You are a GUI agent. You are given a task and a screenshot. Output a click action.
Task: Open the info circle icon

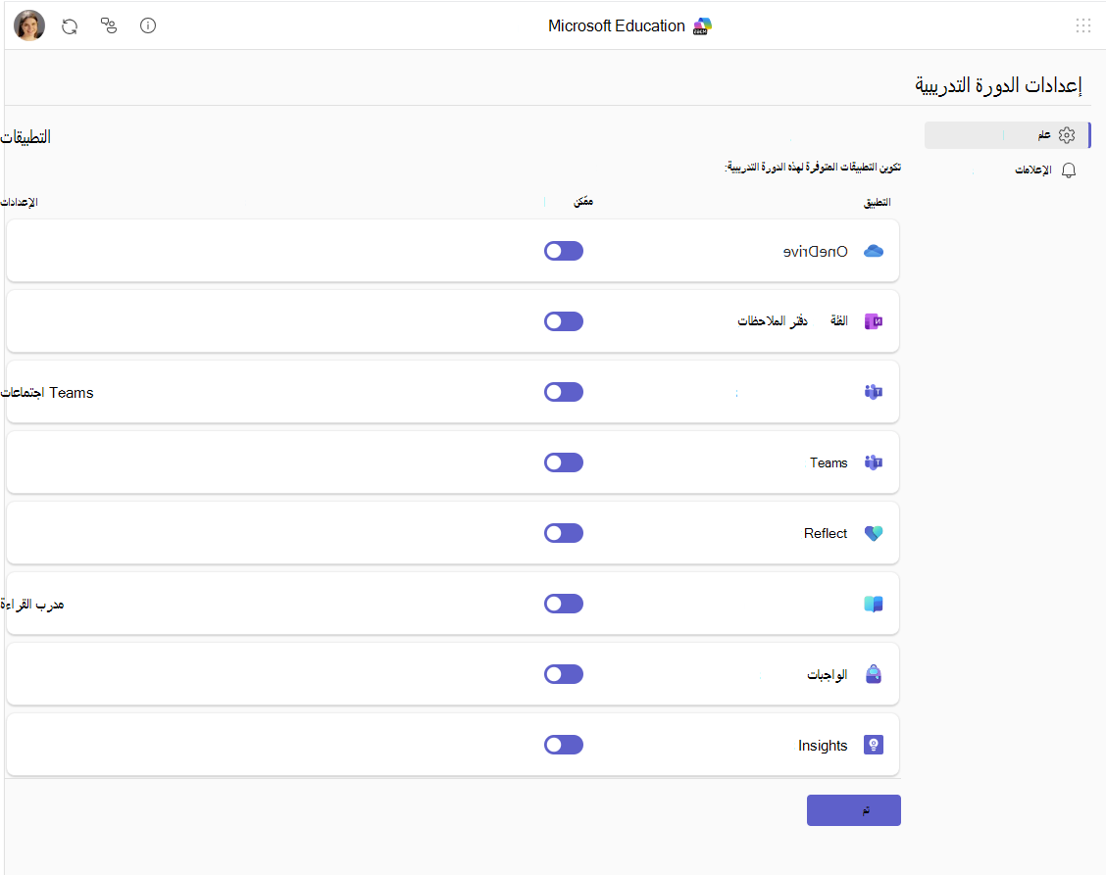[147, 26]
